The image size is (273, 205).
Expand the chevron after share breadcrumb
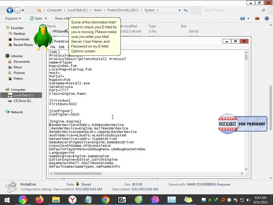pos(104,10)
